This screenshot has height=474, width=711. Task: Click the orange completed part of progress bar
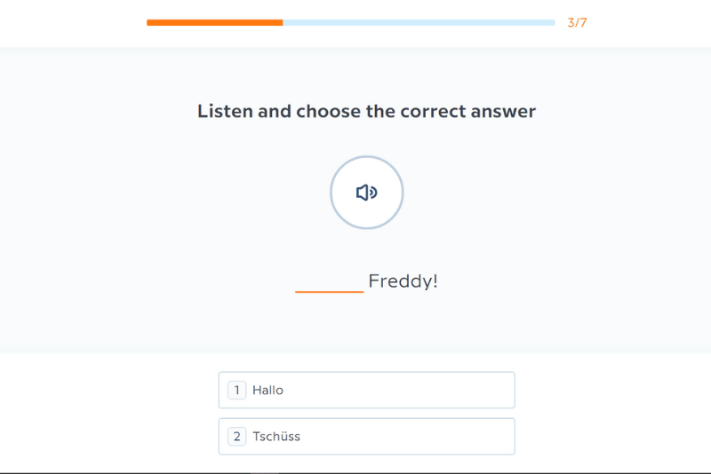pyautogui.click(x=214, y=22)
